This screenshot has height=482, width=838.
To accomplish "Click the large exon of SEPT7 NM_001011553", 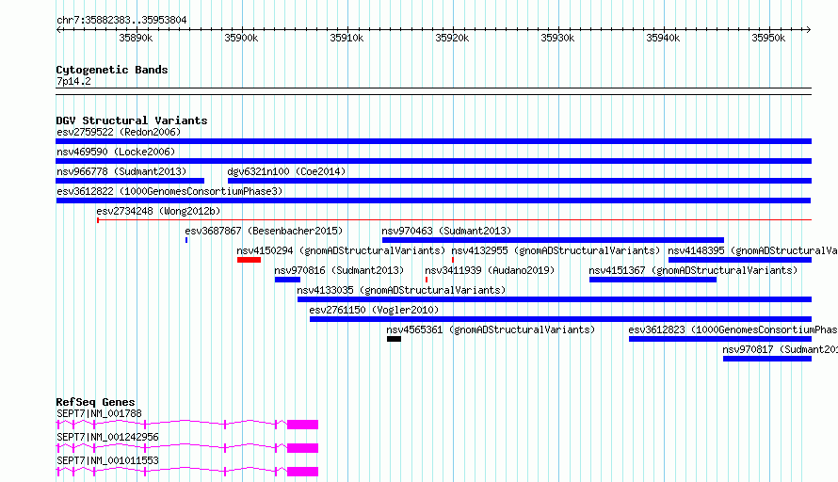I will [x=302, y=472].
